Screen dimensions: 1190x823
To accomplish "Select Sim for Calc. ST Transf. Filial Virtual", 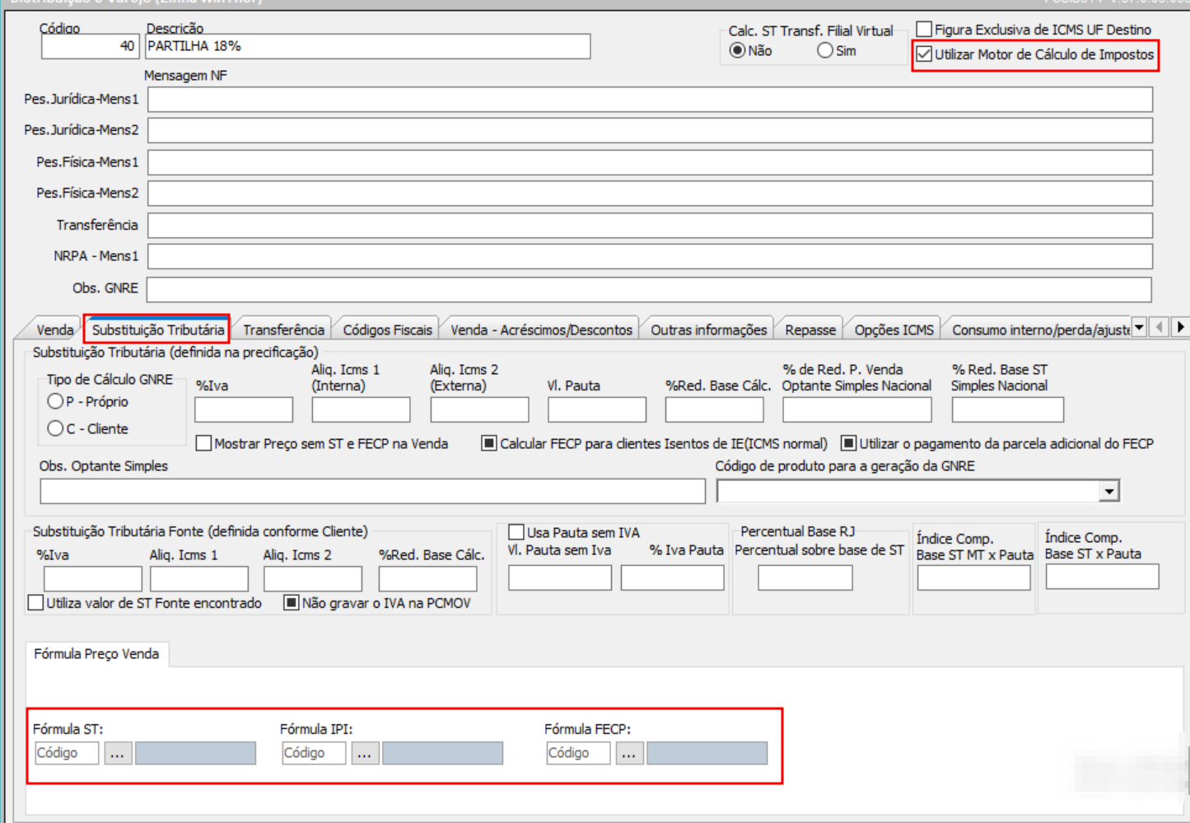I will point(825,51).
